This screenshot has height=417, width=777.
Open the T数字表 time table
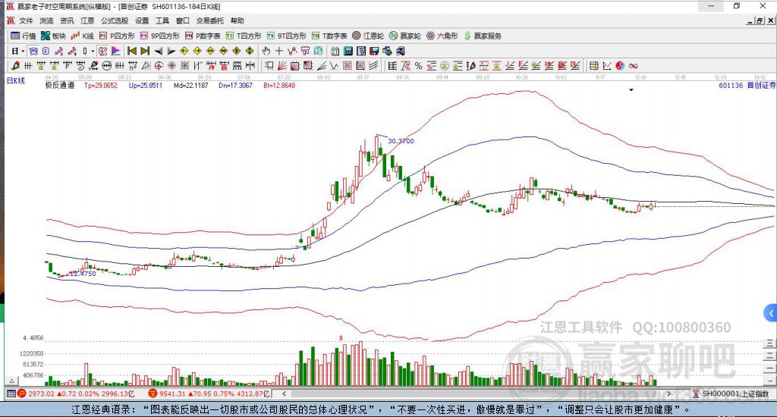tap(329, 36)
